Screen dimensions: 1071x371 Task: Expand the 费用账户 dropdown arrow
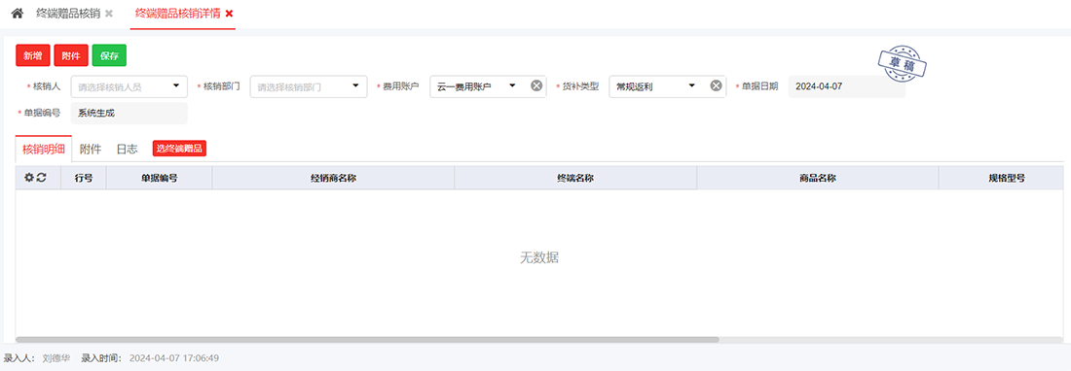512,85
